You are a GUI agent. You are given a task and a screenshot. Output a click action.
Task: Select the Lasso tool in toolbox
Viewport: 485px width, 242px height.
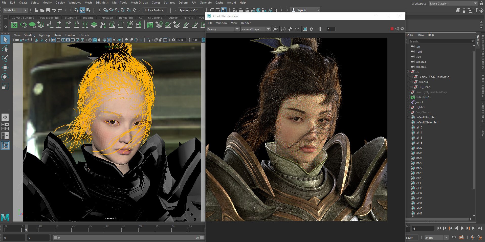[5, 49]
